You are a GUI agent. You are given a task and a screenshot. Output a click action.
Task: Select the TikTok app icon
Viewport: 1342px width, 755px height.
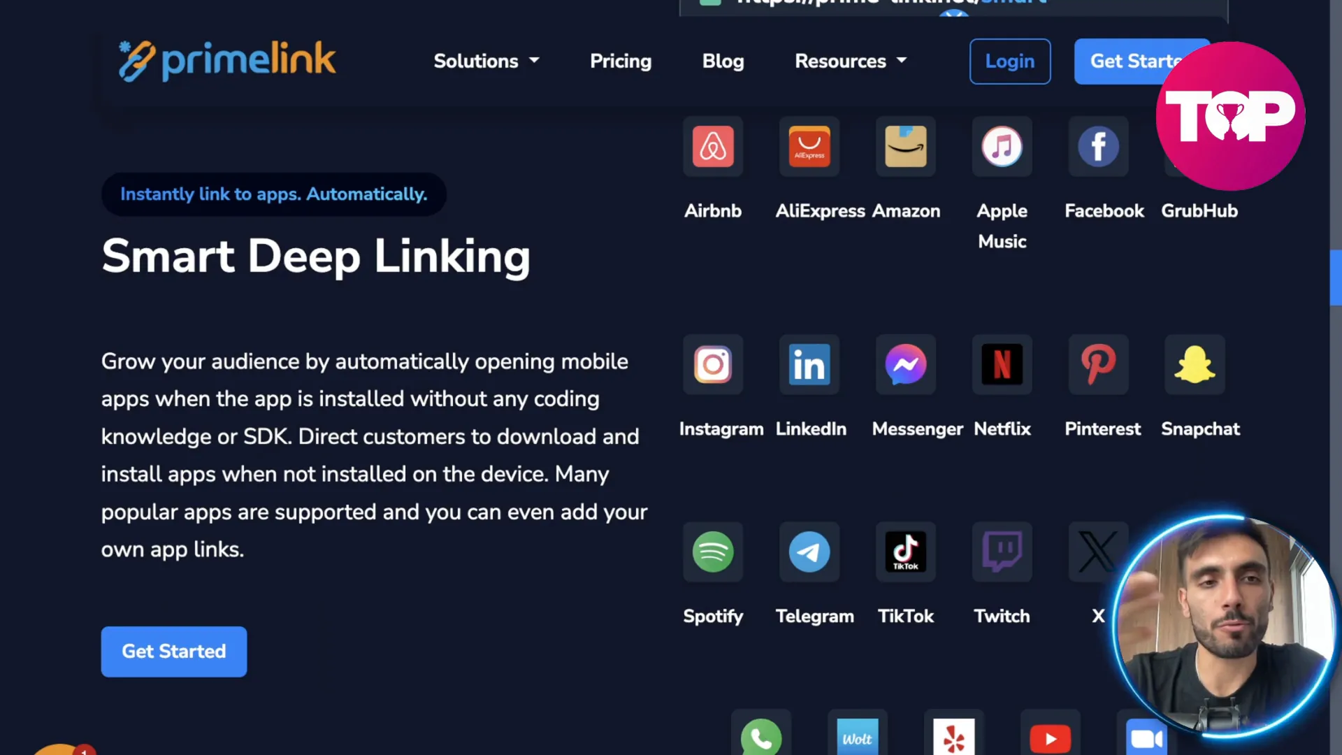pyautogui.click(x=906, y=552)
